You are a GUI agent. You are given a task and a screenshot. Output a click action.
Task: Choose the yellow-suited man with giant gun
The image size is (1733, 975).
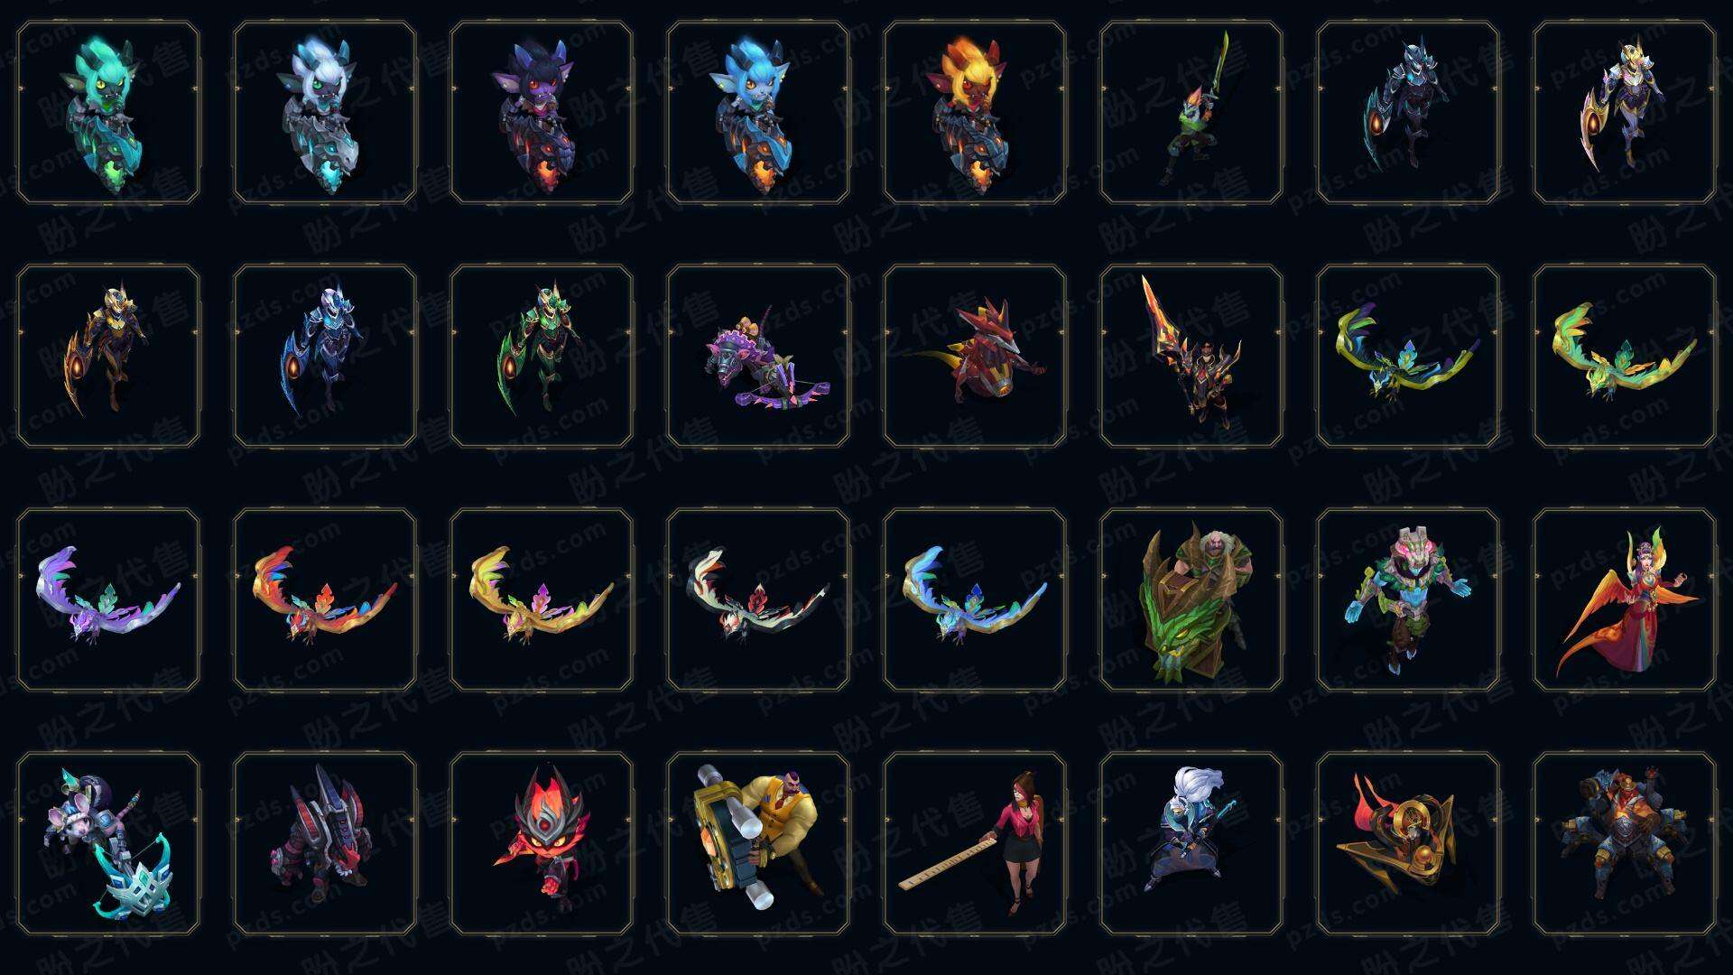758,843
